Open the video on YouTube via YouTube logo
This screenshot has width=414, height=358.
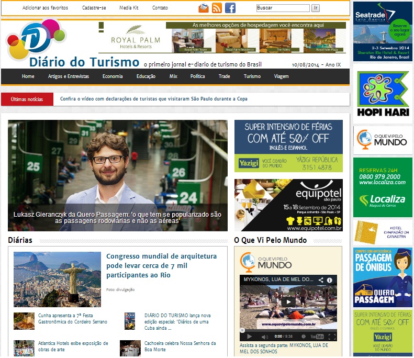[317, 337]
